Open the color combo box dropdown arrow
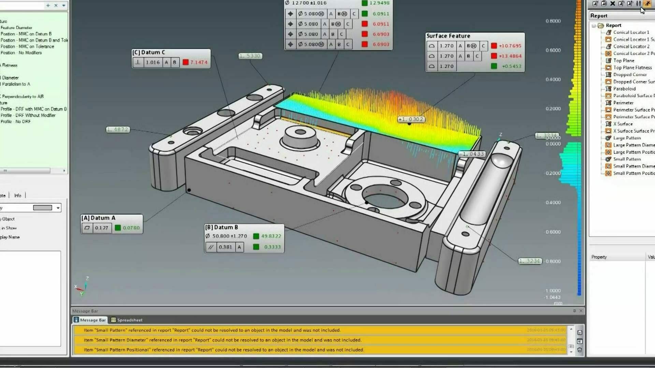The width and height of the screenshot is (655, 368). click(x=58, y=208)
